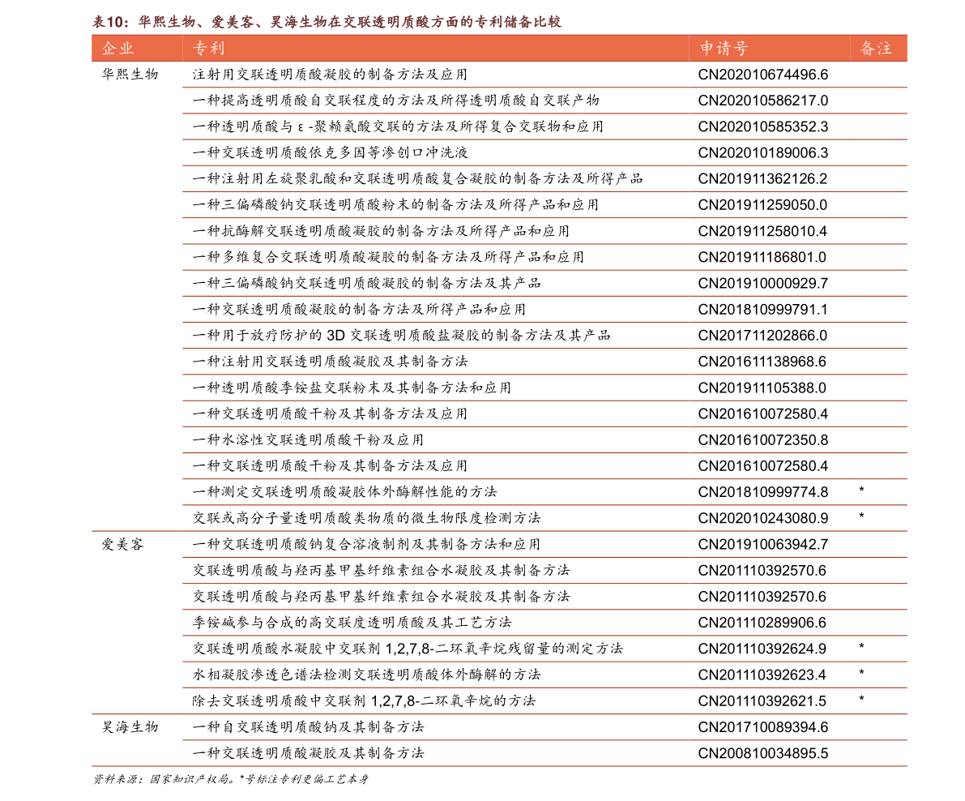Select the 华熙生物 company cell
965x801 pixels.
pyautogui.click(x=130, y=75)
